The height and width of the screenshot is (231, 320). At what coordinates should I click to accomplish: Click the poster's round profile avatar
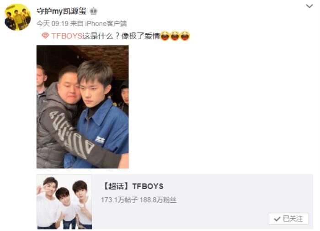click(17, 17)
